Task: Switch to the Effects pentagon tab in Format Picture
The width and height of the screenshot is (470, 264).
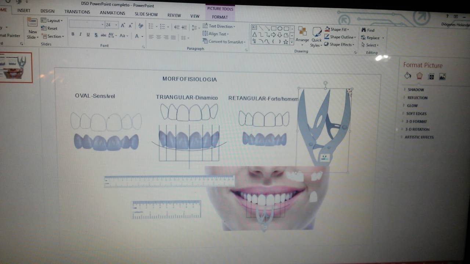Action: click(419, 76)
